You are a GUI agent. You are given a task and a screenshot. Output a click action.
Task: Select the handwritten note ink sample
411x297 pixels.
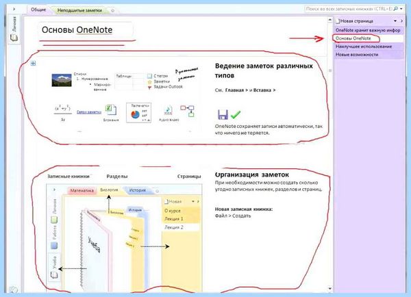tap(186, 74)
